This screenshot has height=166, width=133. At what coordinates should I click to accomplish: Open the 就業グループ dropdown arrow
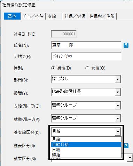tap(118, 118)
